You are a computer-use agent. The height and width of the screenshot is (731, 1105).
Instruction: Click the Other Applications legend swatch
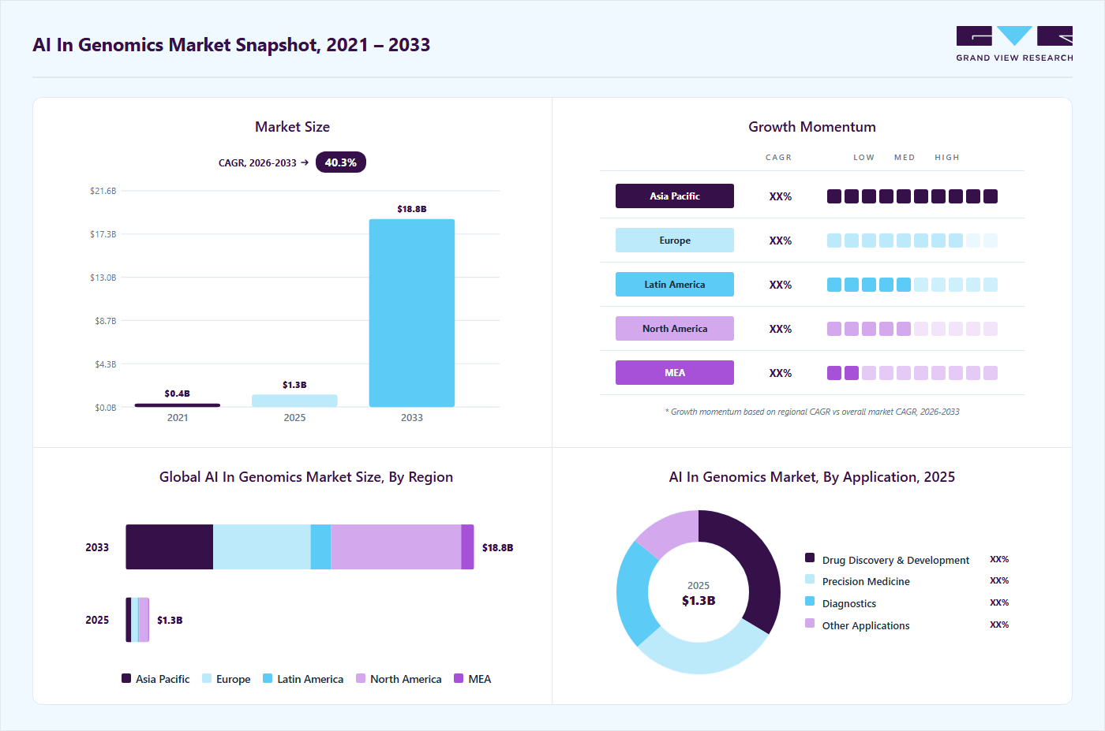click(x=810, y=623)
